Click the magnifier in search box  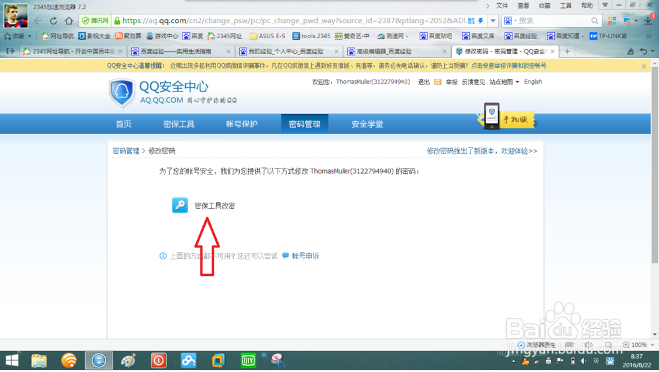(594, 20)
